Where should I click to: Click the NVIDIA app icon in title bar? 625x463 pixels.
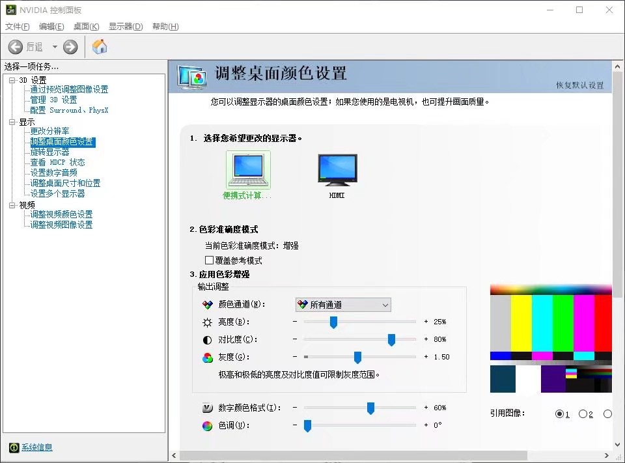11,10
